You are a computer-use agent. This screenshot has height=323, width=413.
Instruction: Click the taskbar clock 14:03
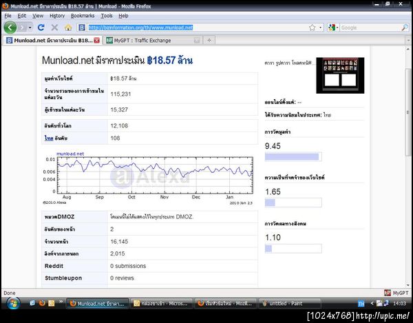[x=399, y=304]
